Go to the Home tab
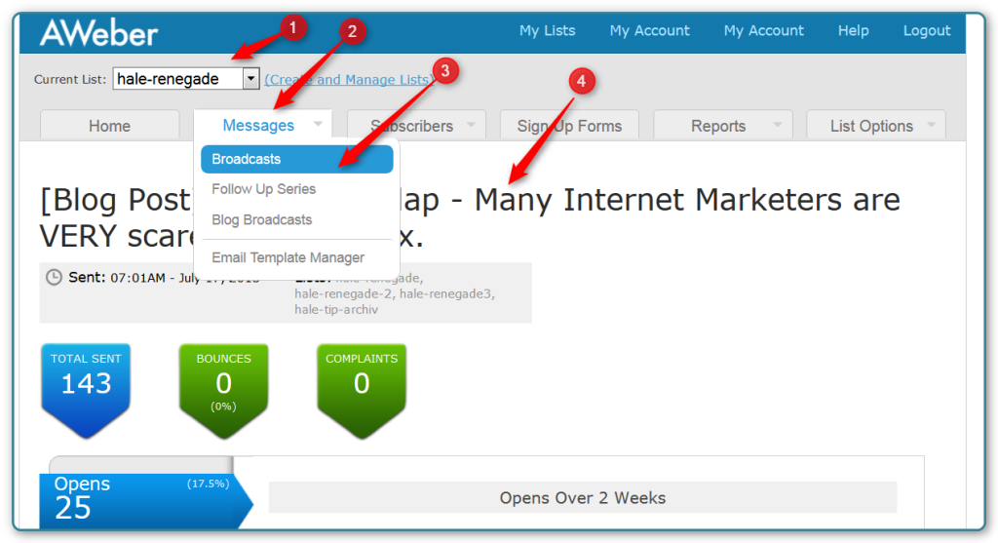Screen dimensions: 998x543 point(109,126)
